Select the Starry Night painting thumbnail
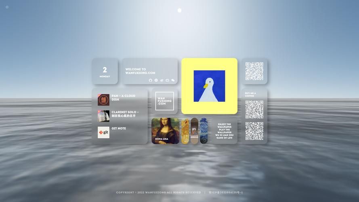The width and height of the screenshot is (359, 202). click(x=204, y=131)
